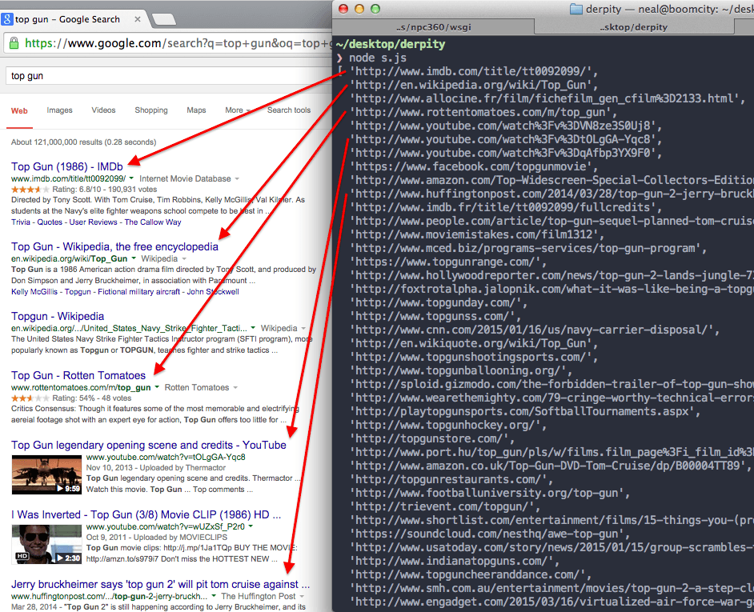Open the Kelly McGillis sitelink
This screenshot has height=612, width=754.
click(x=34, y=292)
